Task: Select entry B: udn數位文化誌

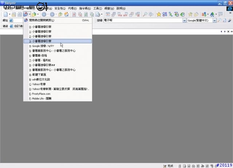Action: coord(58,79)
